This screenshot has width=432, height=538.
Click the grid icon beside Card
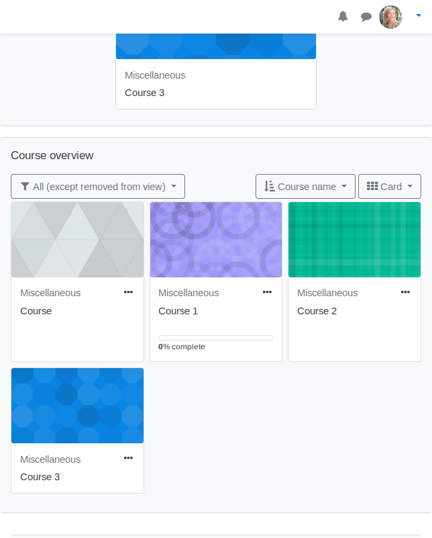point(372,186)
